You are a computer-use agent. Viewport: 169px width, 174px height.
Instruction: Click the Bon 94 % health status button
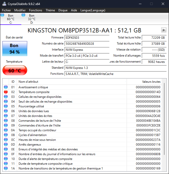pyautogui.click(x=15, y=49)
